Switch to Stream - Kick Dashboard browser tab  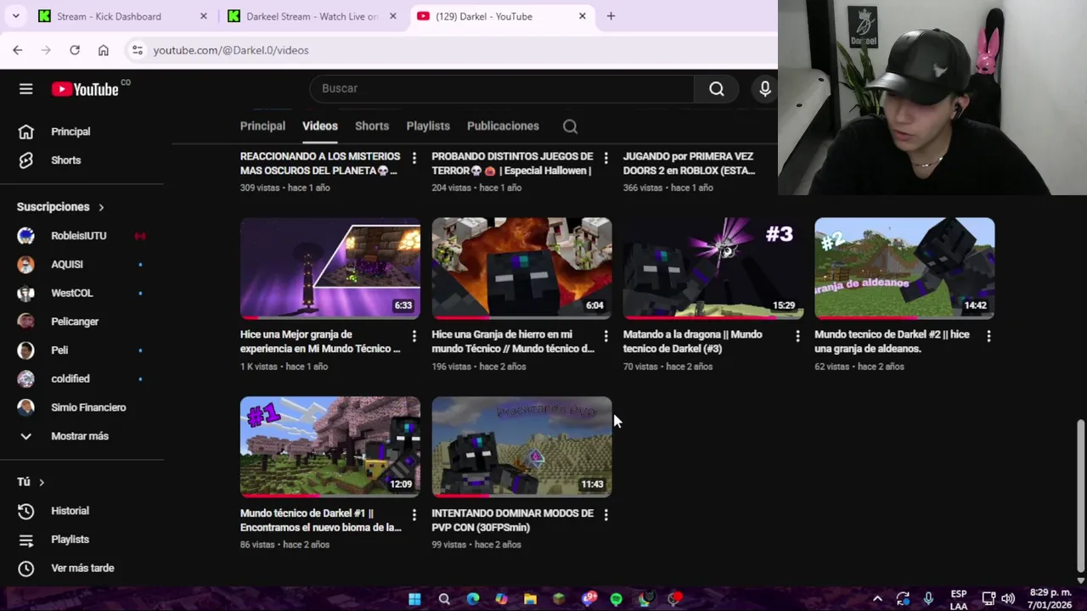point(123,16)
